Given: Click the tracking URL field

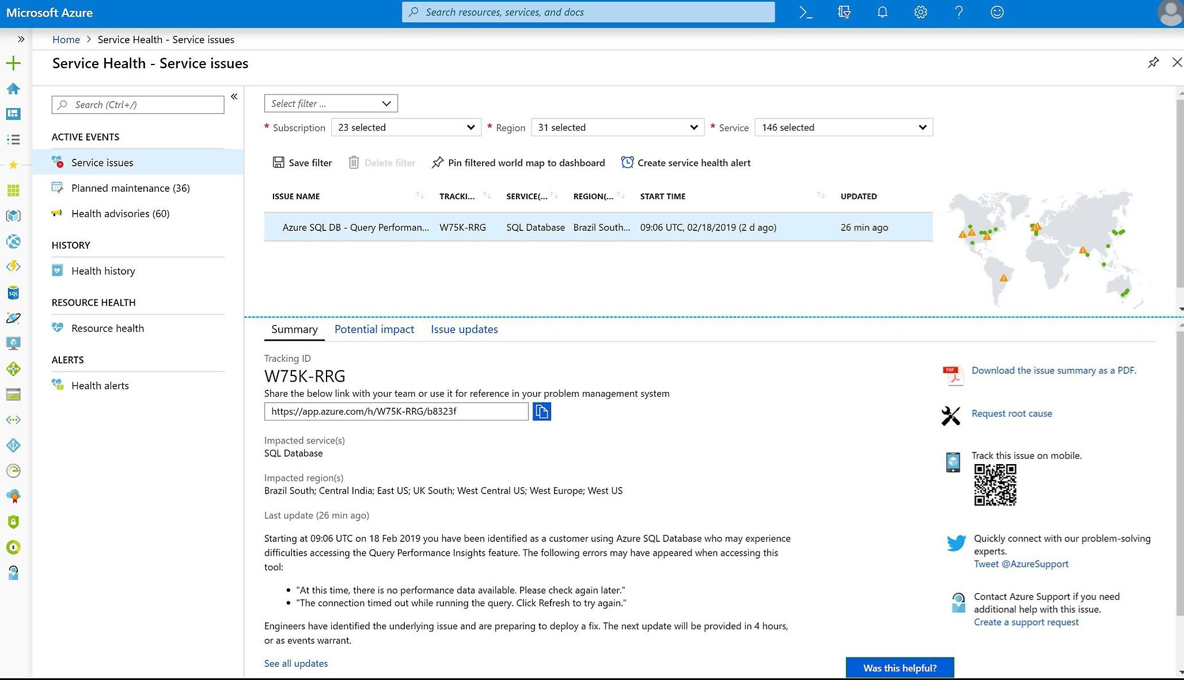Looking at the screenshot, I should click(396, 412).
